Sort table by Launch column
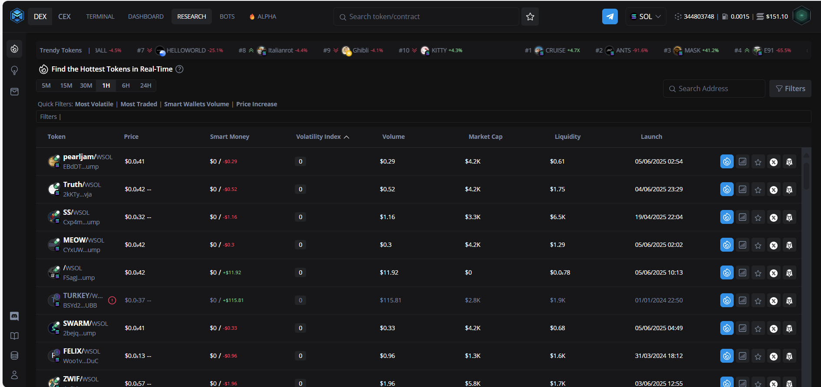The height and width of the screenshot is (387, 821). (651, 137)
